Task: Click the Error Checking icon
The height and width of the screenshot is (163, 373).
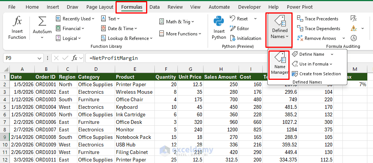Action: pyautogui.click(x=353, y=29)
